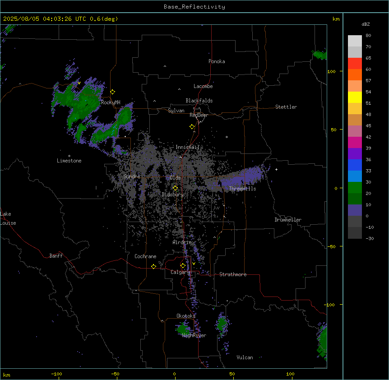Click the ThreeHills label
The image size is (389, 380).
click(x=242, y=189)
